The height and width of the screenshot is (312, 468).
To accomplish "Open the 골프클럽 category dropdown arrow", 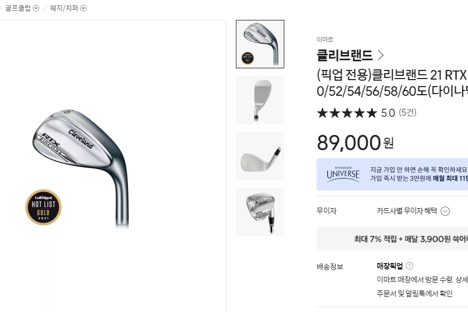I will (x=36, y=9).
